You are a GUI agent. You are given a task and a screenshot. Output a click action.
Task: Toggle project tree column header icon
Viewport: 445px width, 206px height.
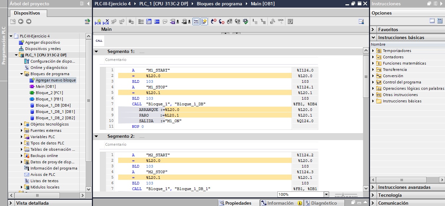click(82, 4)
